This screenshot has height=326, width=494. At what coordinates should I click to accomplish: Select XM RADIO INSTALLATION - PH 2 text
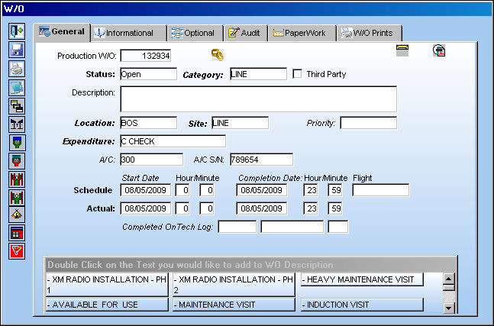click(234, 285)
